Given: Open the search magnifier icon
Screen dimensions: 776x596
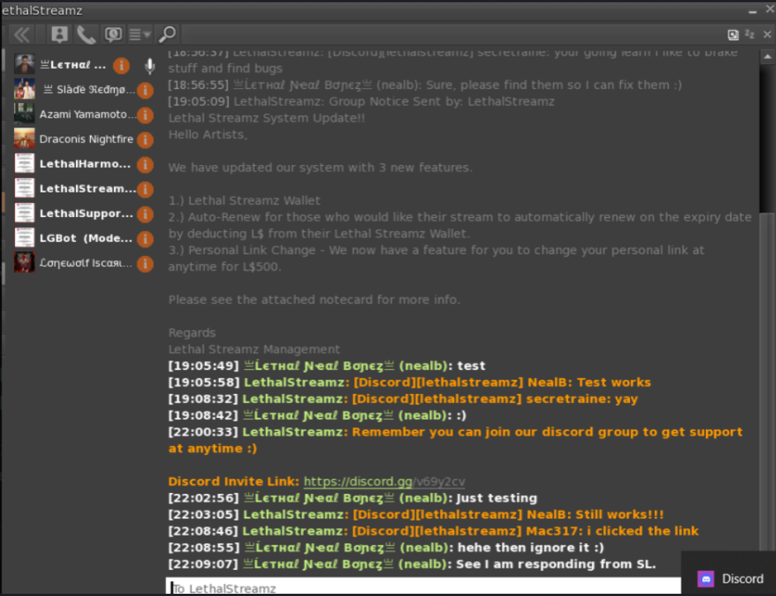Looking at the screenshot, I should pyautogui.click(x=167, y=34).
